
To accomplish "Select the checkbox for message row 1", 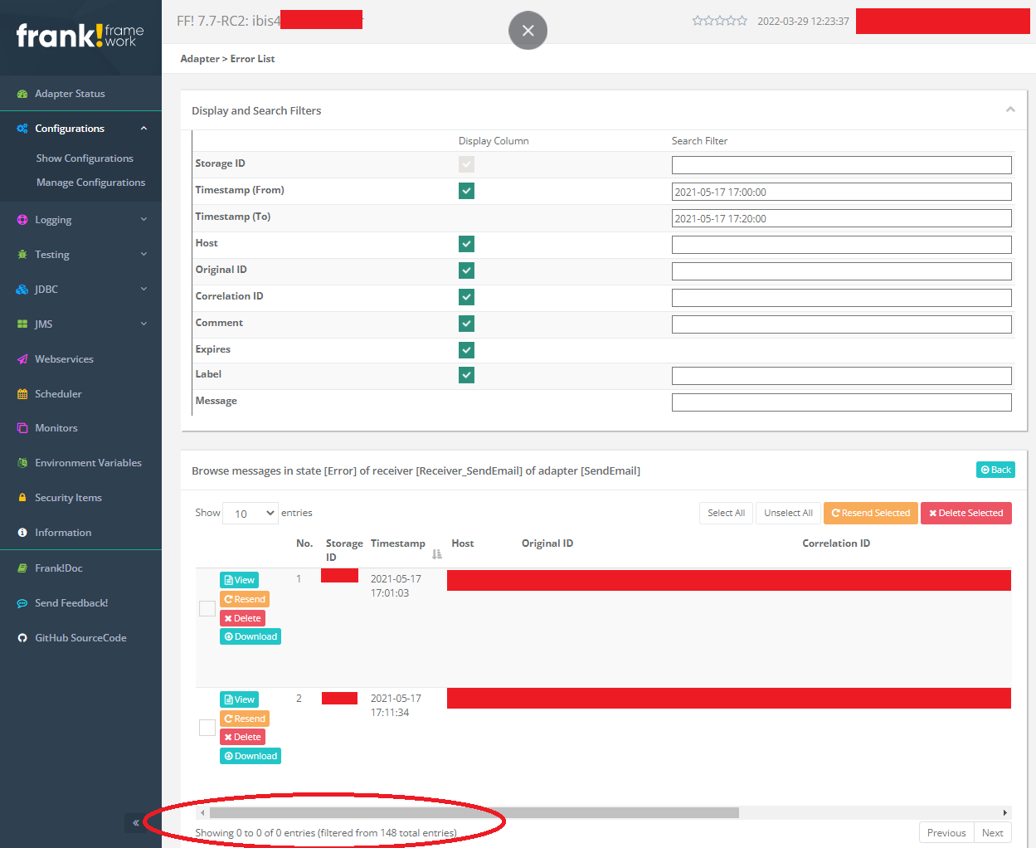I will click(x=207, y=608).
